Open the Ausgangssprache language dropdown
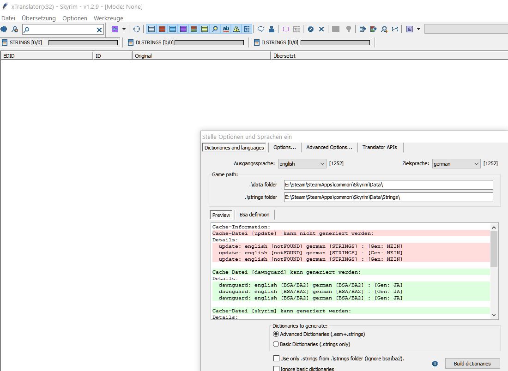This screenshot has height=371, width=508. [302, 164]
